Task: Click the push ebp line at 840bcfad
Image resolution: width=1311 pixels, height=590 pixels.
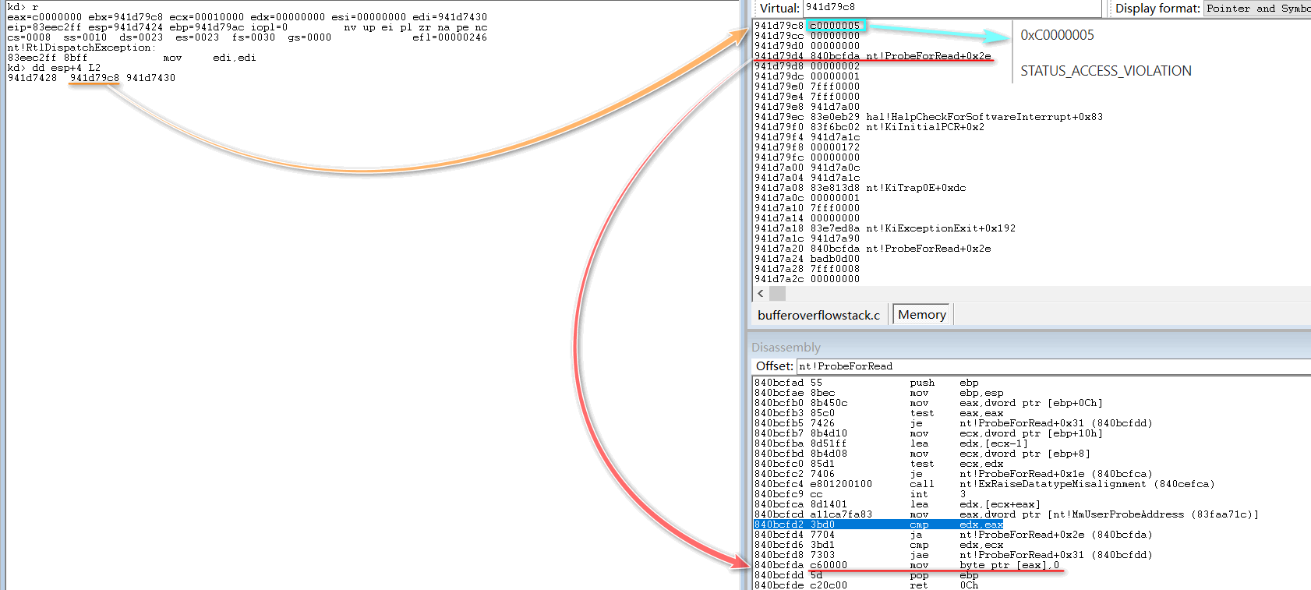Action: pos(865,383)
